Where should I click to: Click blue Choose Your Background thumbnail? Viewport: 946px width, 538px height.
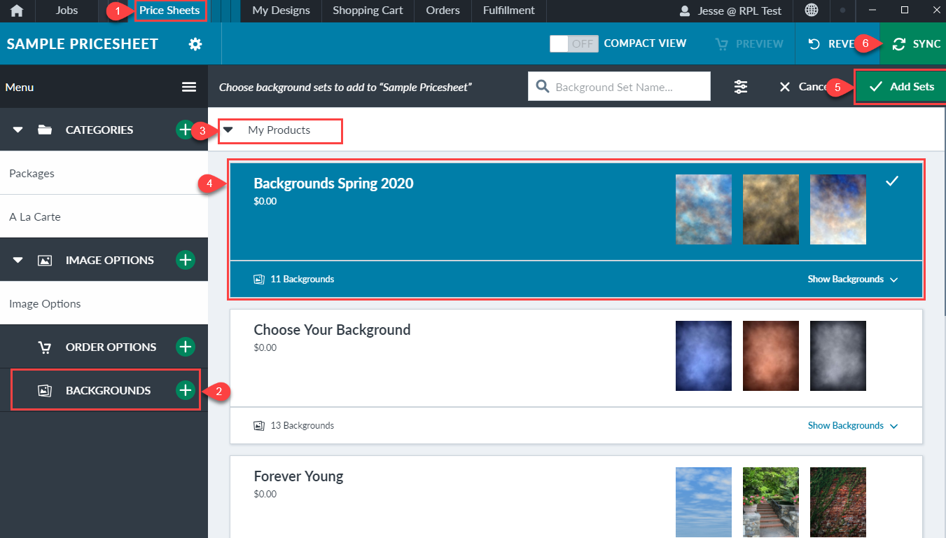(704, 356)
